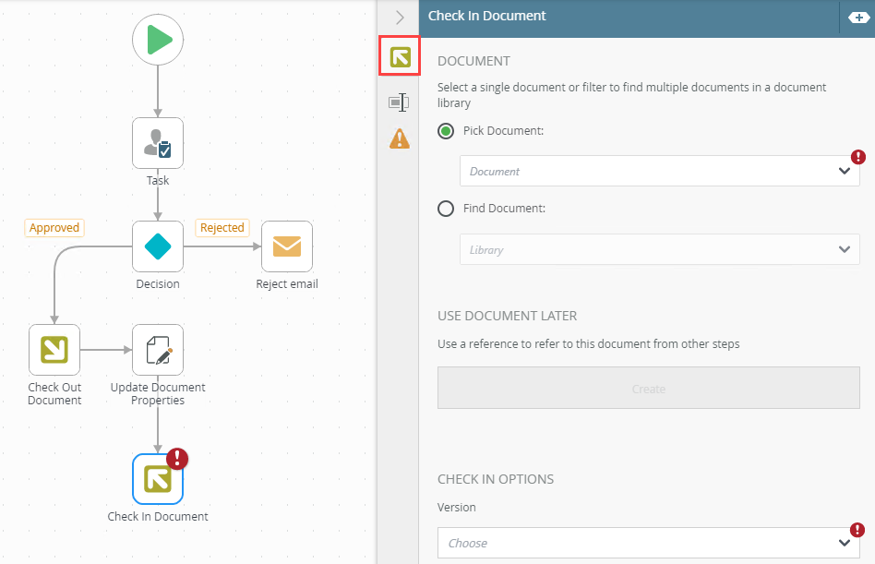This screenshot has height=564, width=875.
Task: Click the green Start workflow node
Action: click(x=158, y=41)
